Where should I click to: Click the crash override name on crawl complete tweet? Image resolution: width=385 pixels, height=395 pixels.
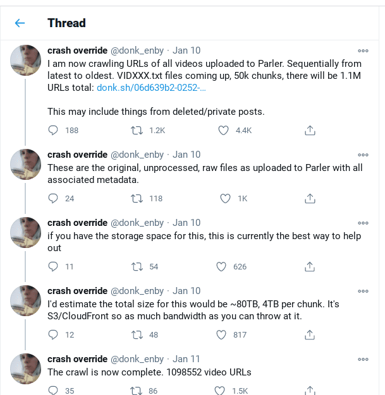coord(77,359)
